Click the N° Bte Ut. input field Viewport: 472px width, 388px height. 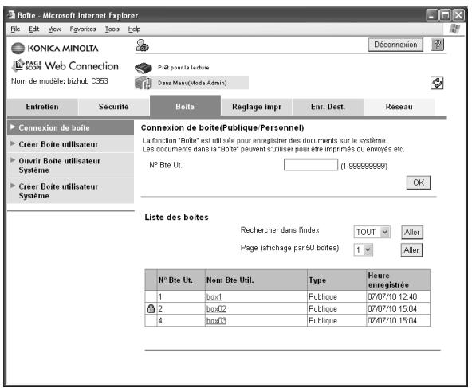click(x=311, y=165)
